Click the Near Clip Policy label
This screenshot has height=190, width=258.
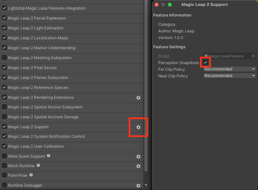coord(173,76)
